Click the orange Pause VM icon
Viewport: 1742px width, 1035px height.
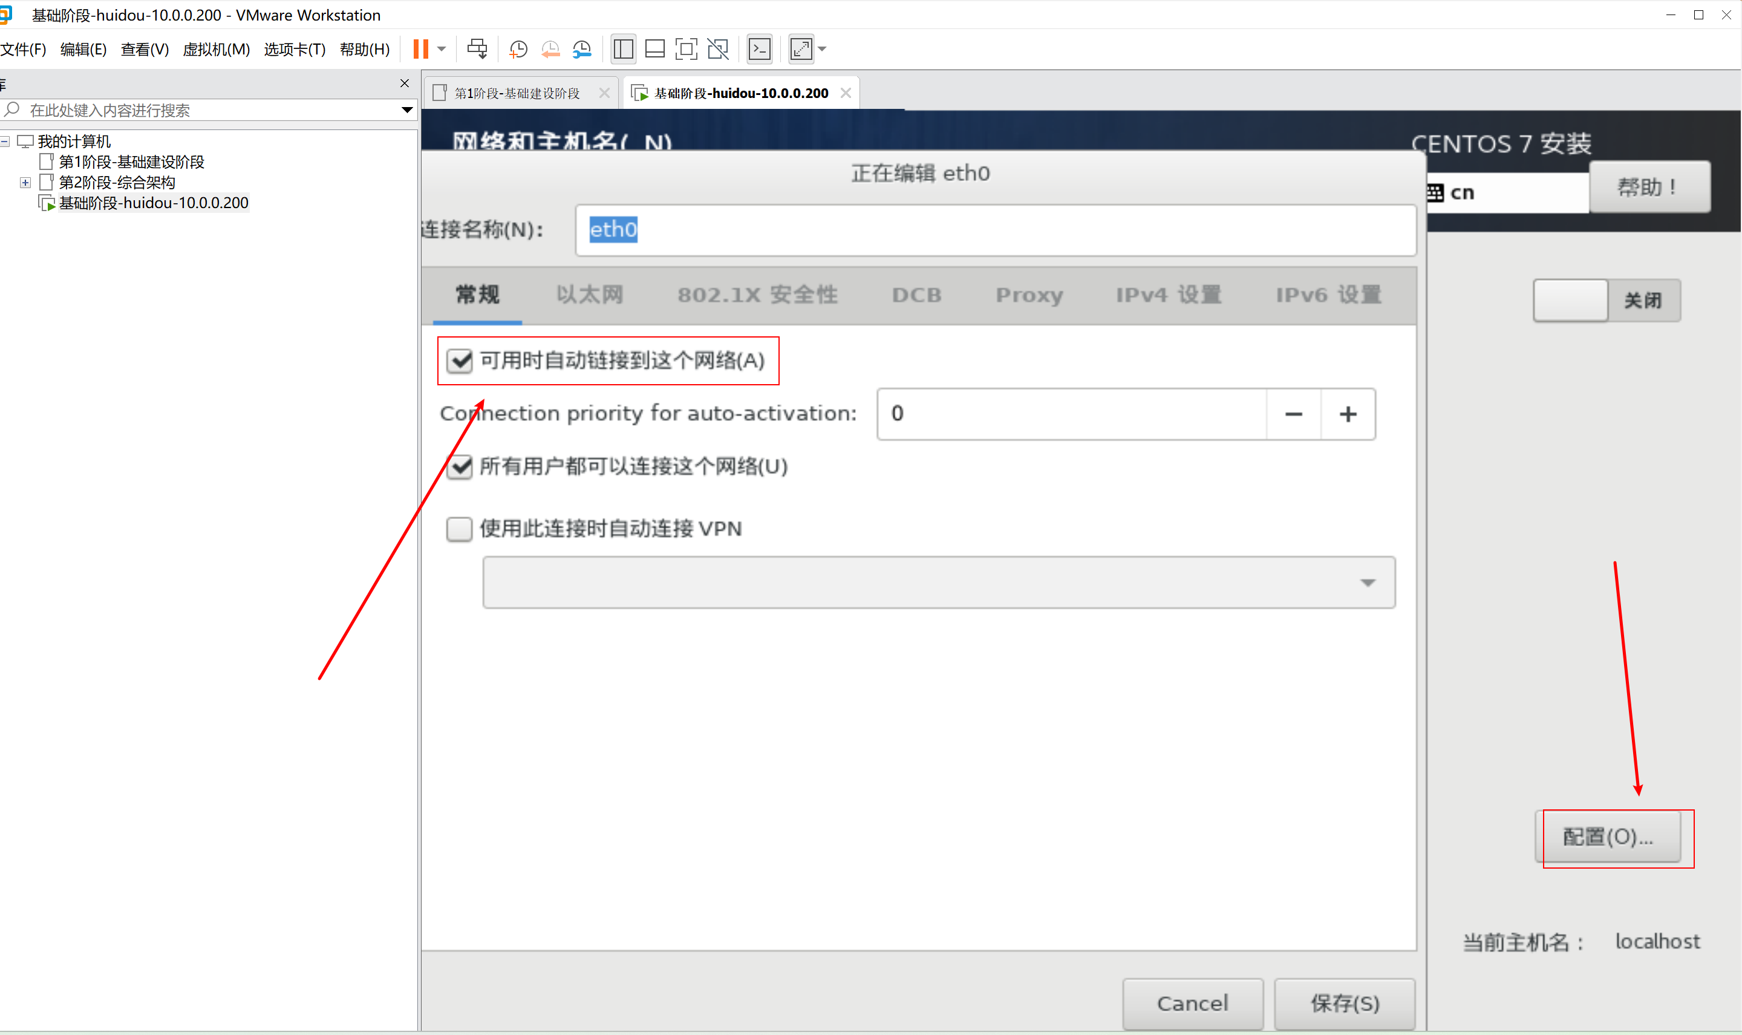pos(420,49)
